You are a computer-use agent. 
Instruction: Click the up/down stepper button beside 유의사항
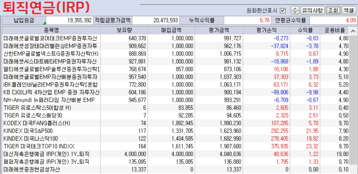295,10
